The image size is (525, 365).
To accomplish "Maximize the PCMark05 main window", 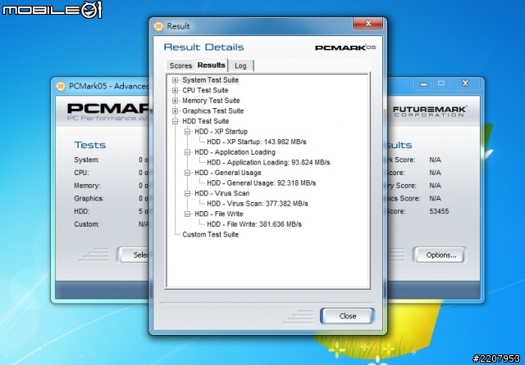I will tap(441, 83).
